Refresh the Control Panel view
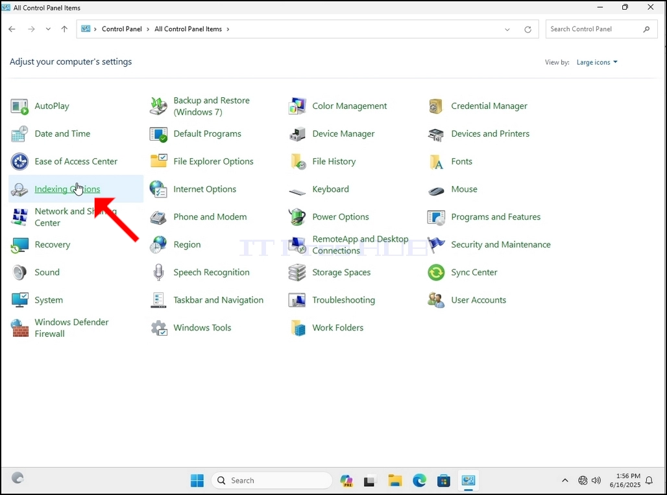This screenshot has width=667, height=495. [528, 29]
